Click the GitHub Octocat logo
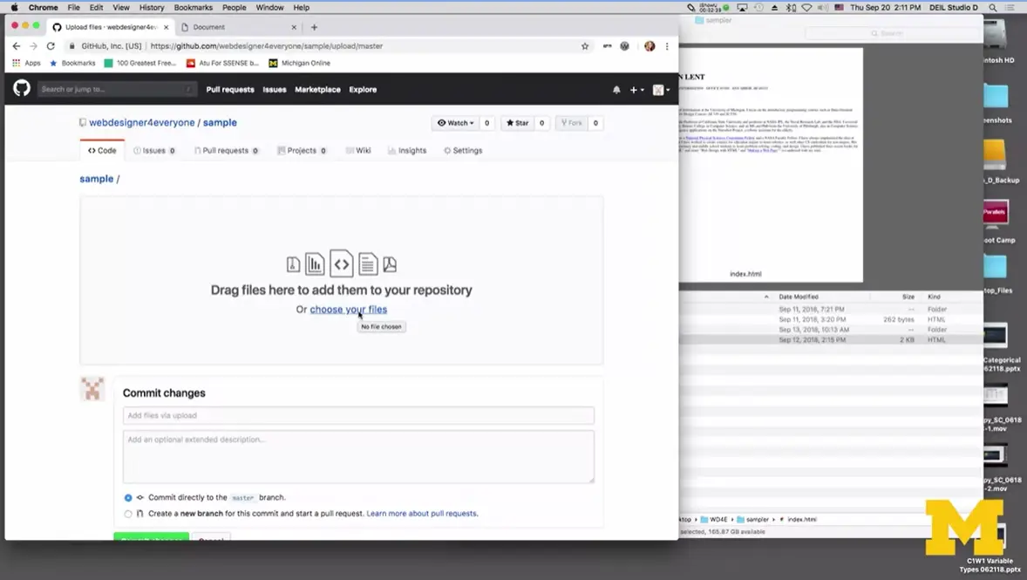Screen dimensions: 1027x580 21,88
